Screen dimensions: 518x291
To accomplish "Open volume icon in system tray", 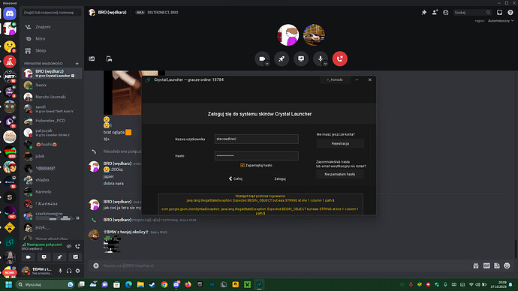I will (477, 284).
